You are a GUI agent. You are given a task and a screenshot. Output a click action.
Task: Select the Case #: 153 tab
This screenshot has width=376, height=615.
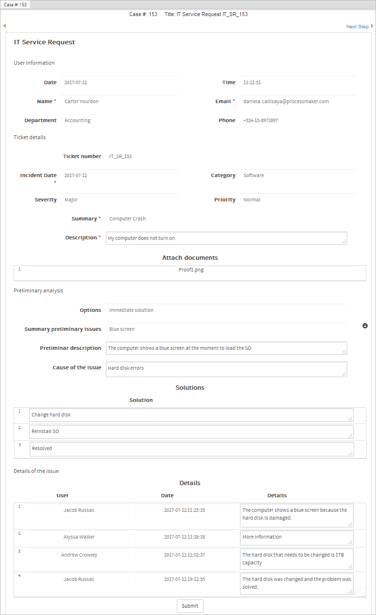click(16, 4)
